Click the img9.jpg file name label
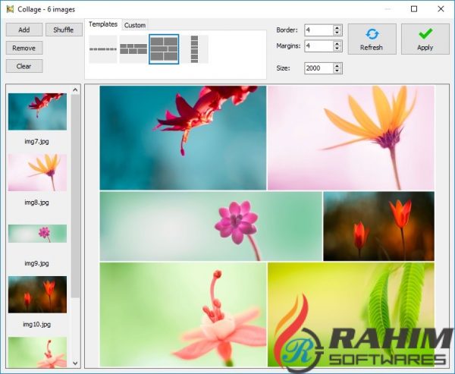The height and width of the screenshot is (374, 455). (37, 263)
